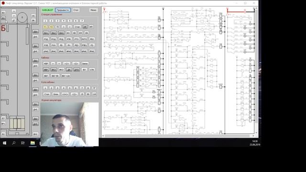Call floor 7 in Станция управления

[82, 21]
